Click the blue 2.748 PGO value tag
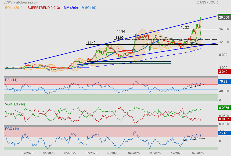Screen dimensions: 231x156 coord(224,133)
